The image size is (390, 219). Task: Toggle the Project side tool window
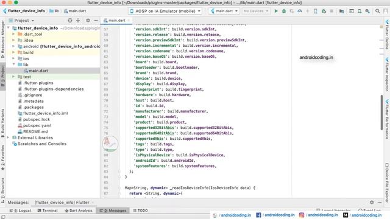point(2,75)
